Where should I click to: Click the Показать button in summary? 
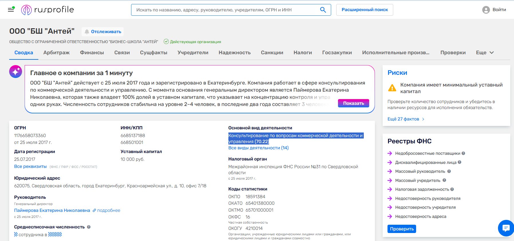pyautogui.click(x=353, y=103)
